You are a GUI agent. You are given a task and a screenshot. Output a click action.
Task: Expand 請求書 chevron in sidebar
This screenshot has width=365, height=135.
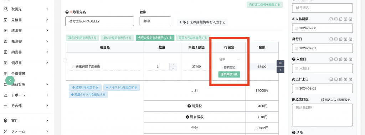[x=47, y=31]
